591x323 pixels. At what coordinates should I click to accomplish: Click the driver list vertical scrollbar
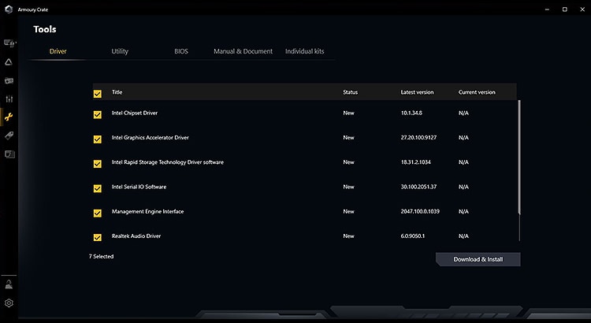point(519,157)
